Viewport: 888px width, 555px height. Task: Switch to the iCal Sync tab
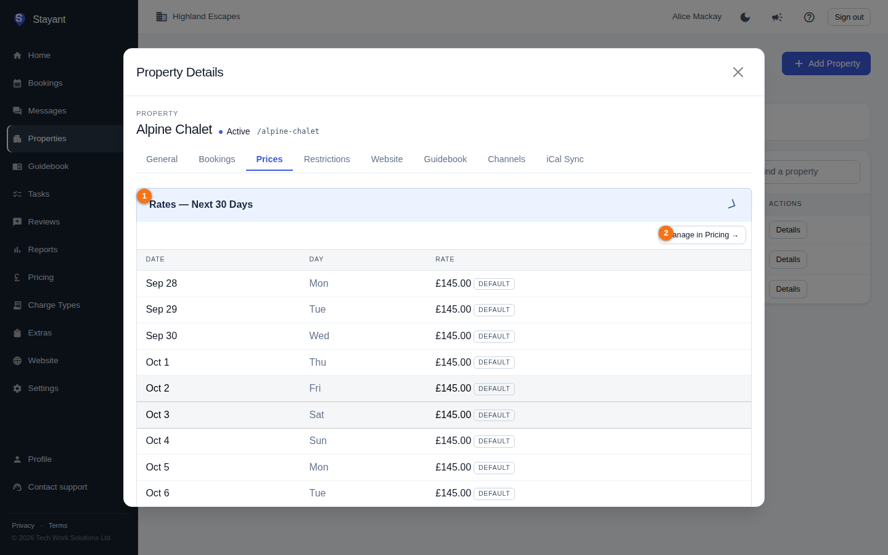pyautogui.click(x=565, y=159)
